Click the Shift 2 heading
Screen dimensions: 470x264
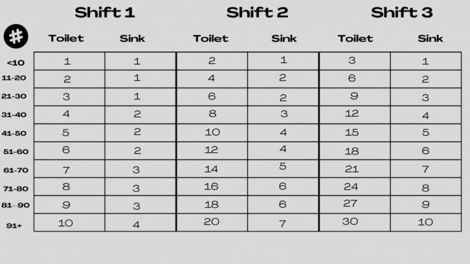[257, 12]
